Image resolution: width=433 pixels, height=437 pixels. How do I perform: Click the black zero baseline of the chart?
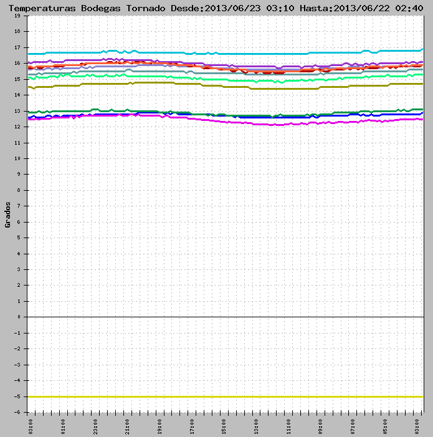[226, 317]
